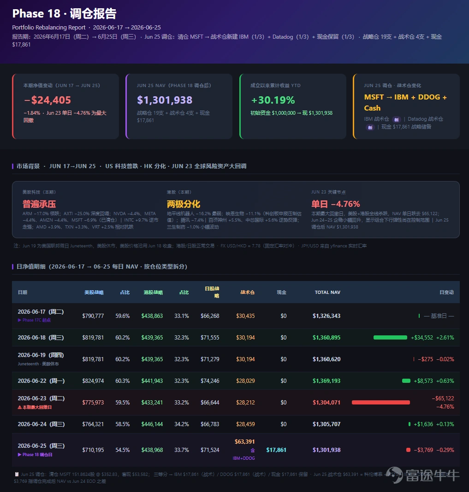Click the 战术仓 column header
This screenshot has height=492, width=469.
pyautogui.click(x=248, y=293)
